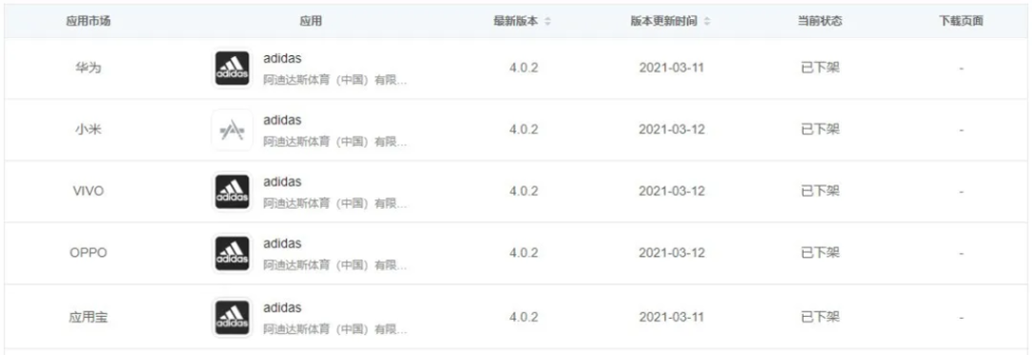
Task: Click the 最新版本 column header text
Action: click(515, 21)
